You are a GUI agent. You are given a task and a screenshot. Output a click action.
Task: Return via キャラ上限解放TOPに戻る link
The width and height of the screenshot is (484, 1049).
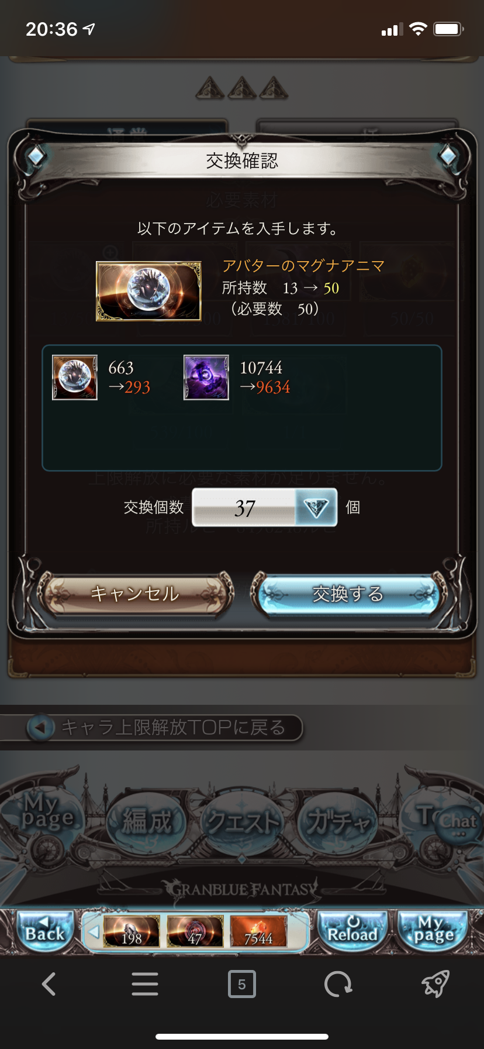(x=164, y=728)
